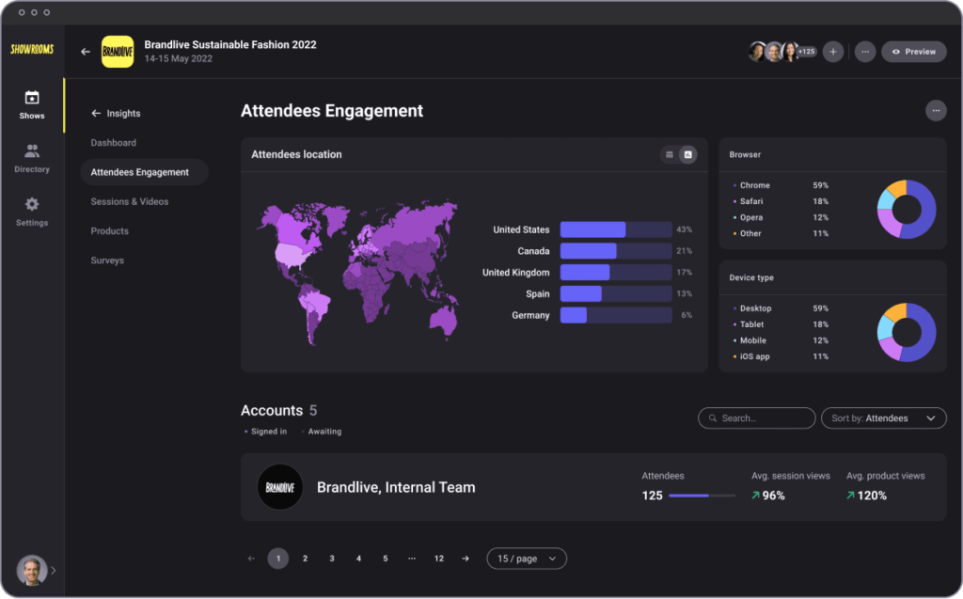This screenshot has width=963, height=599.
Task: Open the Surveys section
Action: tap(107, 260)
